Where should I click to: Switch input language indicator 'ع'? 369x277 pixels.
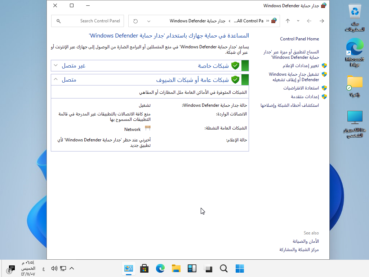(x=44, y=268)
